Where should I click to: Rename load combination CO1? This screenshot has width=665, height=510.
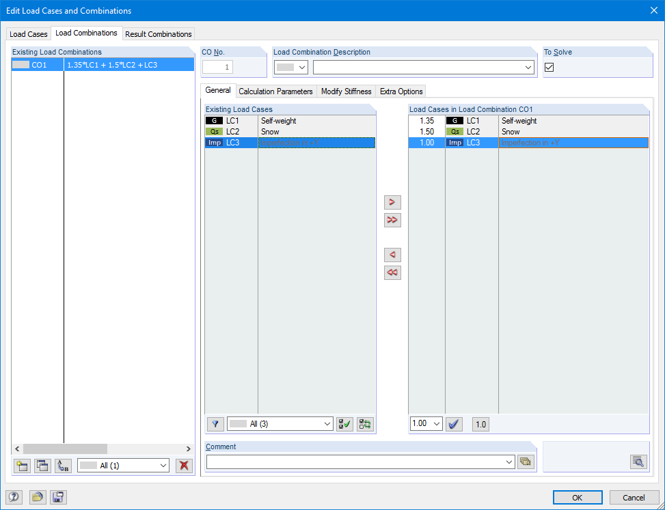click(62, 466)
